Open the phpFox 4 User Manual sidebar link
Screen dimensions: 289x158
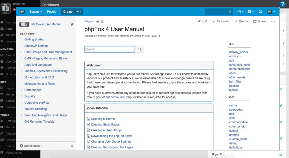[x=46, y=24]
